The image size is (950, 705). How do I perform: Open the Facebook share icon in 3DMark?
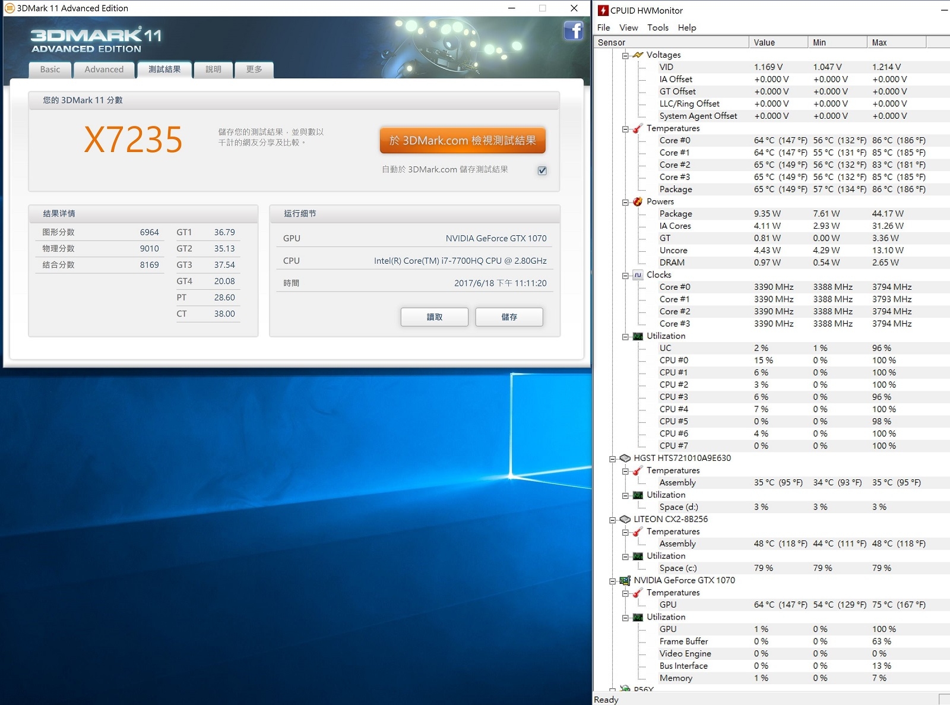[x=573, y=30]
